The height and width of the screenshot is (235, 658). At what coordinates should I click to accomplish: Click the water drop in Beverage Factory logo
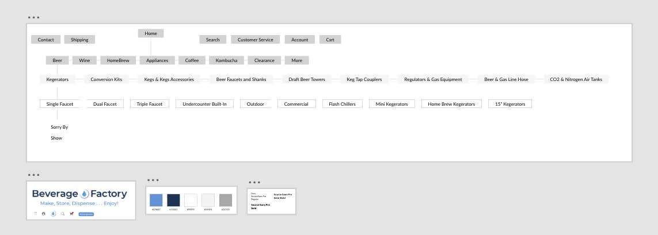(85, 194)
